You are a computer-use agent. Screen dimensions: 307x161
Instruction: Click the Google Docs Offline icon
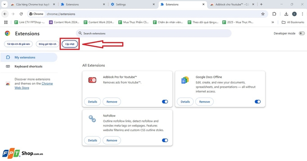185,80
